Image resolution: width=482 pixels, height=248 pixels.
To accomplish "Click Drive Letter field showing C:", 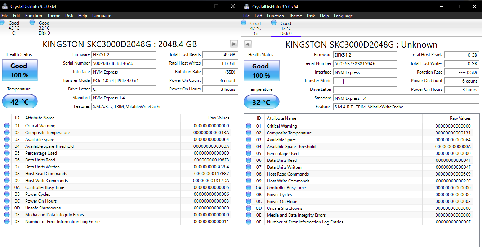I will click(x=124, y=89).
